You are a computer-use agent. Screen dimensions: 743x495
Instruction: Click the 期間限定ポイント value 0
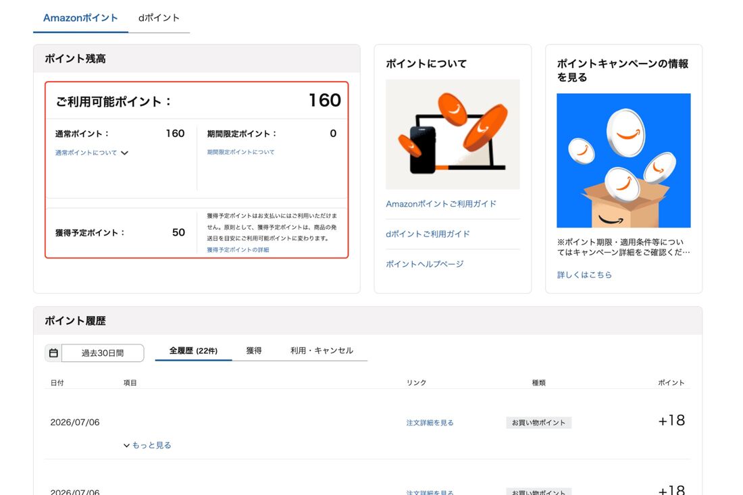pyautogui.click(x=333, y=134)
